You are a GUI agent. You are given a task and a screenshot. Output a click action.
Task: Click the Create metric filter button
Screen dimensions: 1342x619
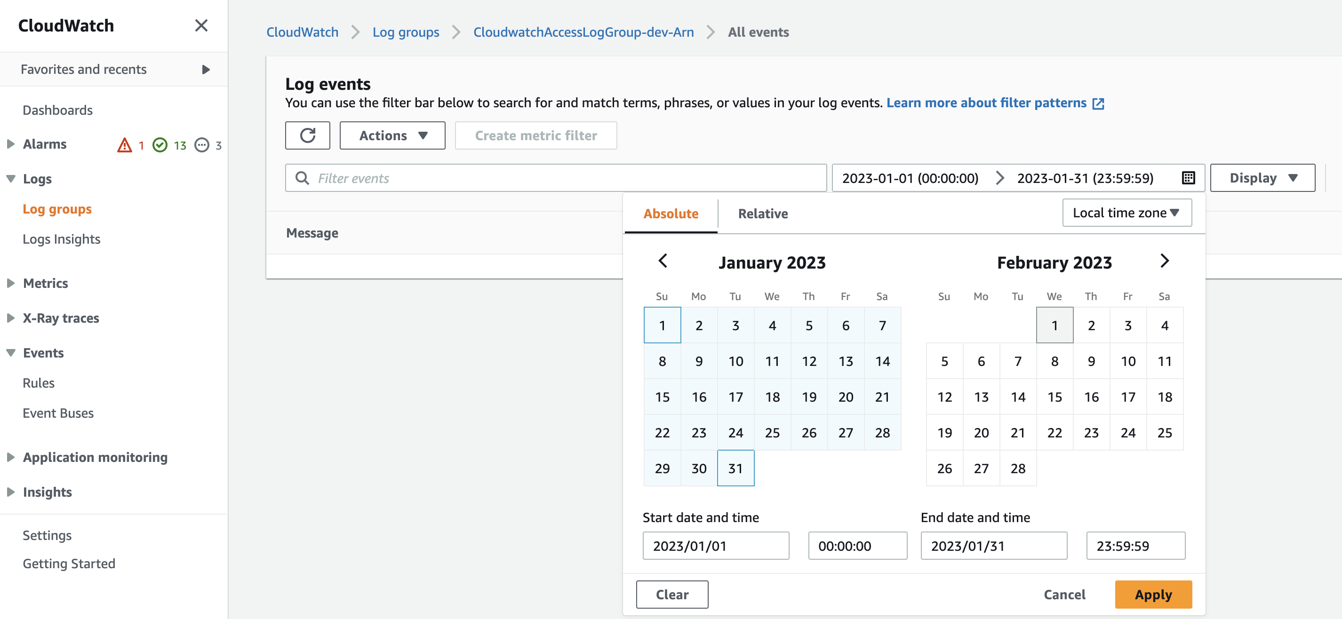click(x=536, y=135)
